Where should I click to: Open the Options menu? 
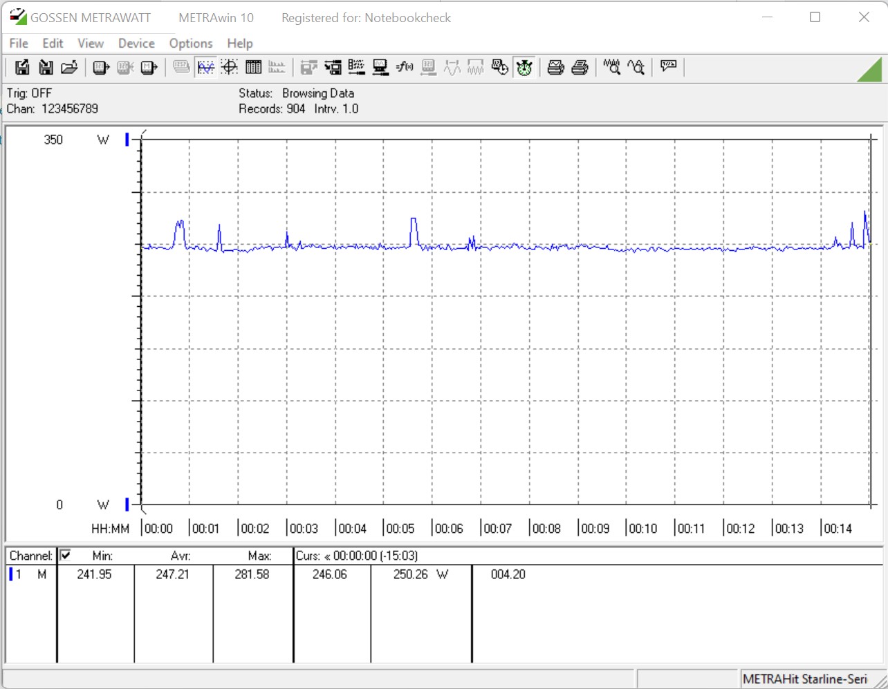point(191,44)
